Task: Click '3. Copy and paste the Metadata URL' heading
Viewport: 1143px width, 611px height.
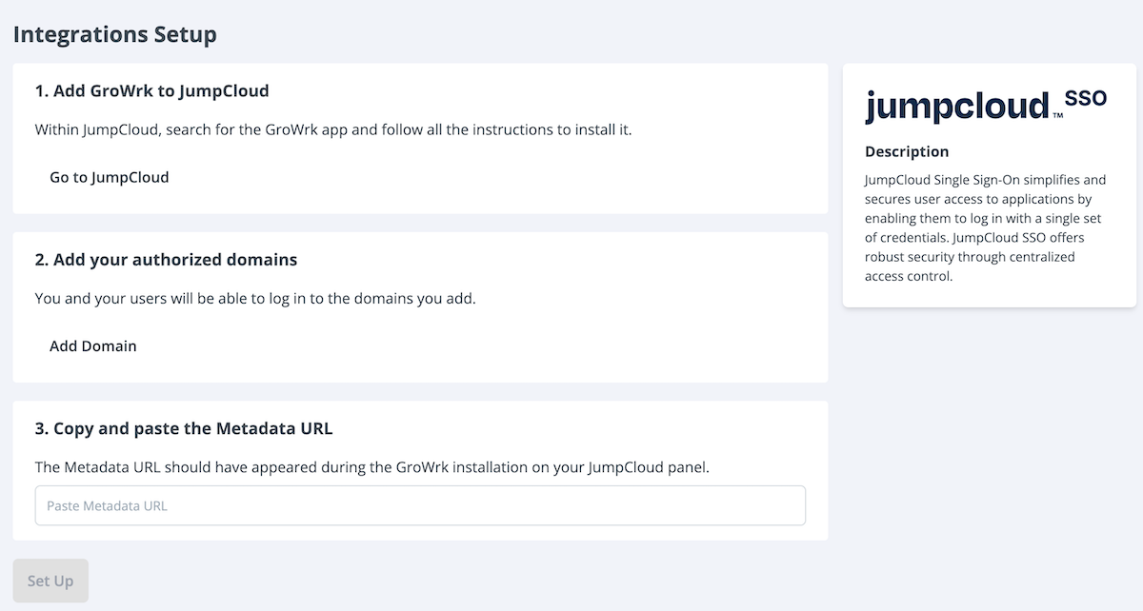Action: click(184, 428)
